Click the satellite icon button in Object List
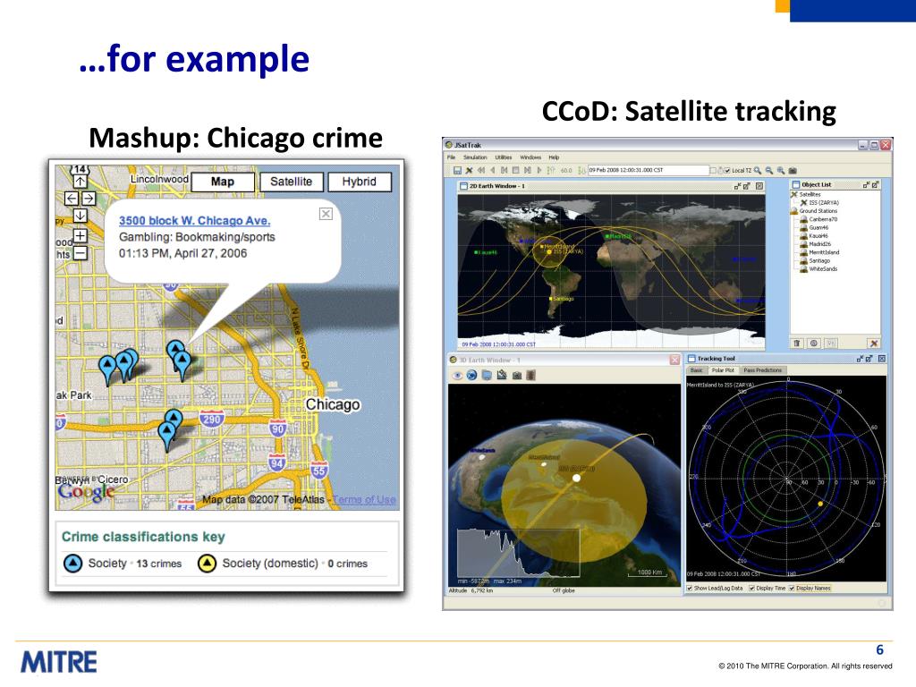This screenshot has width=916, height=687. click(873, 343)
